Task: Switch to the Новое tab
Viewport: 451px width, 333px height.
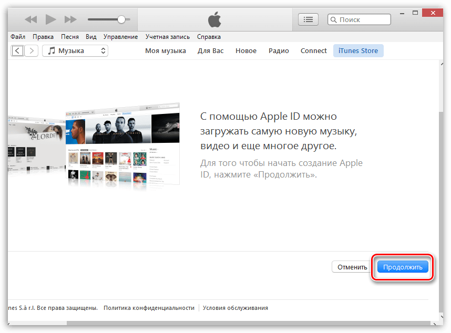Action: [x=246, y=51]
